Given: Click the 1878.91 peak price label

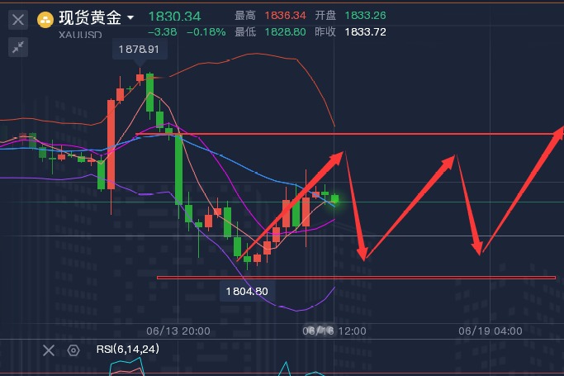Looking at the screenshot, I should (x=138, y=50).
